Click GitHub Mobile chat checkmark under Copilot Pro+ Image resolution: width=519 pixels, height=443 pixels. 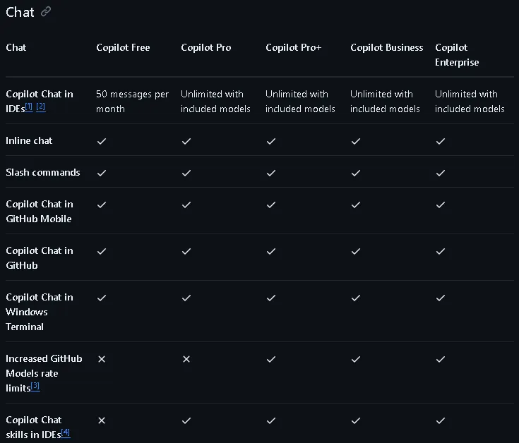point(271,205)
